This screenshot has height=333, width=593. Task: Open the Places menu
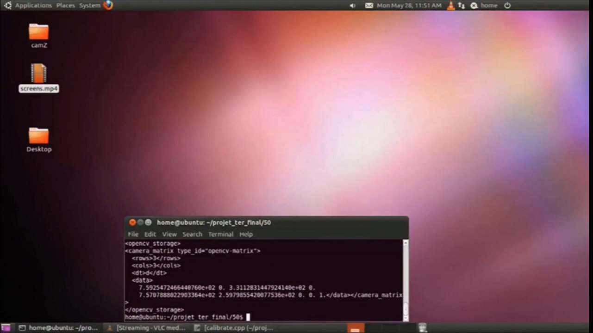point(66,6)
